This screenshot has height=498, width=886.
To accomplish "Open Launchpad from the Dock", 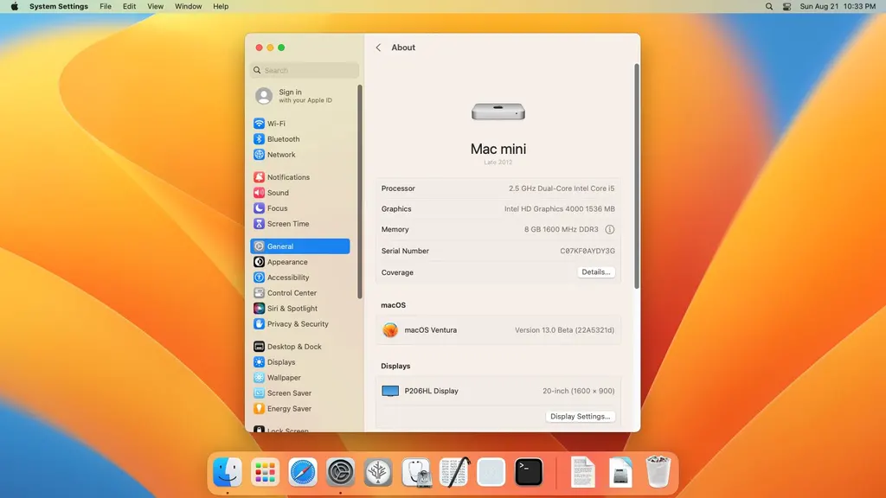I will pyautogui.click(x=265, y=471).
